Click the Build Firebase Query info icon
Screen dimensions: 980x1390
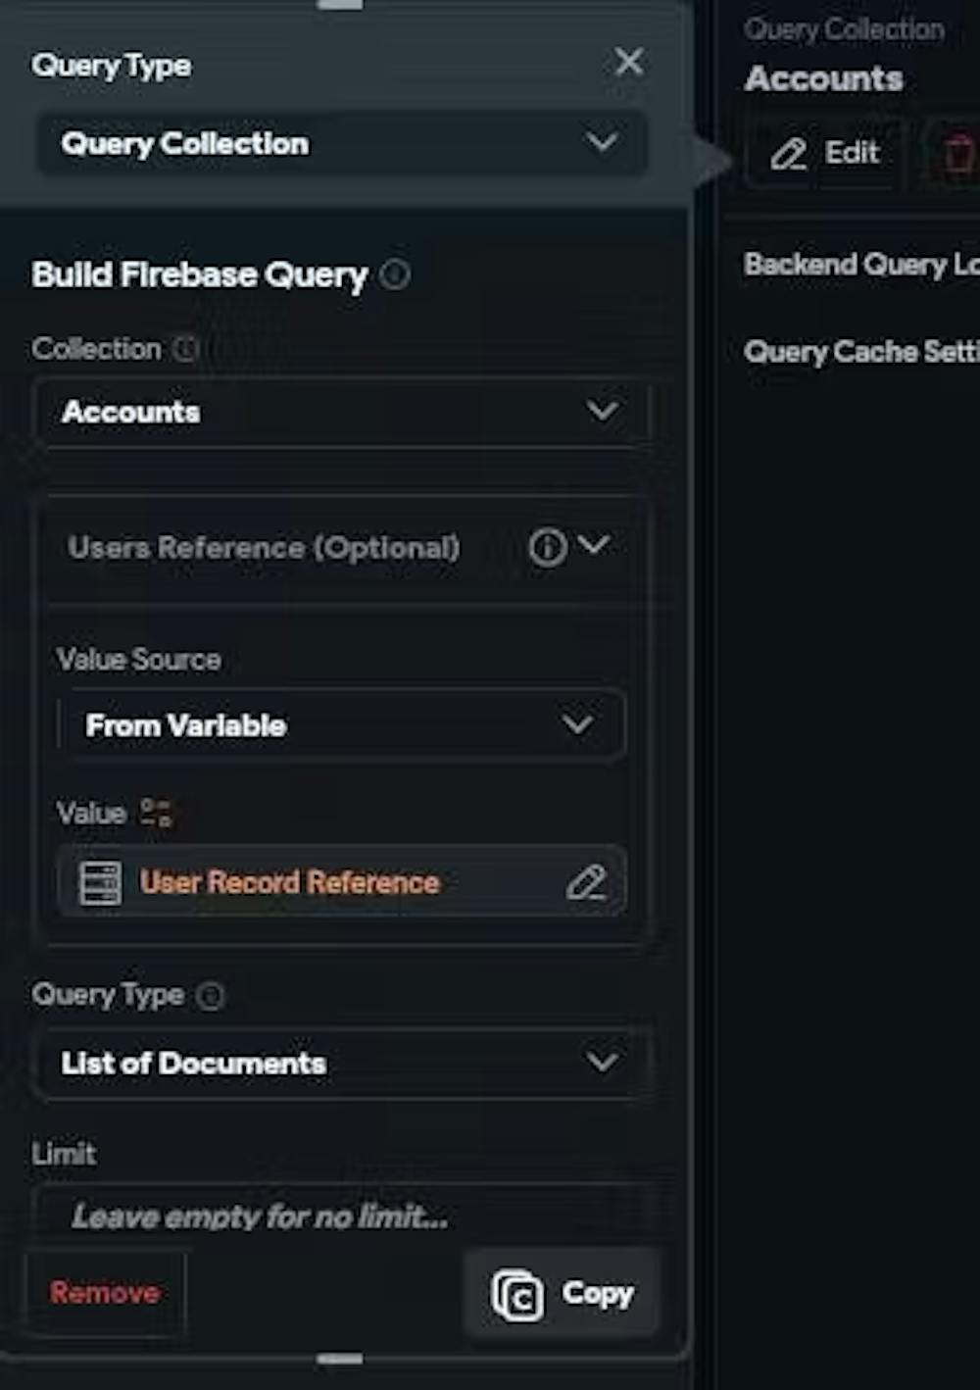tap(395, 274)
